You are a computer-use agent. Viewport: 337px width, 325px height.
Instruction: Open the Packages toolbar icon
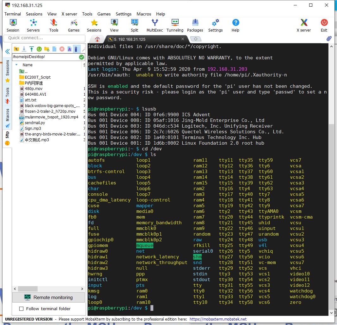coord(195,25)
